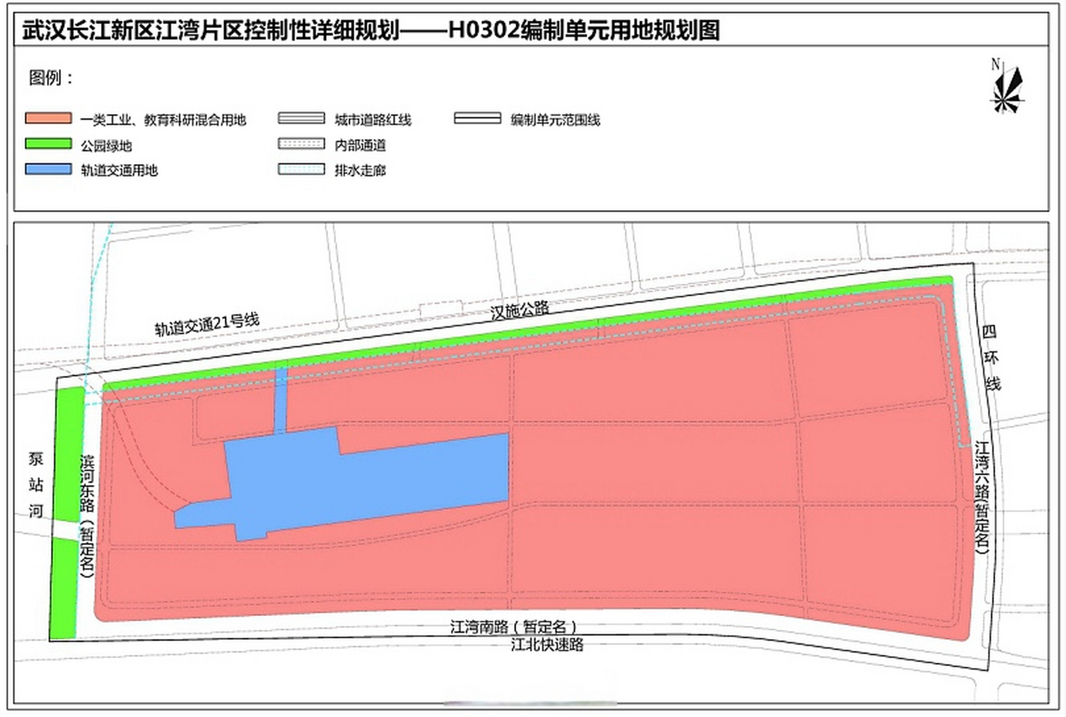Click the 轨道交通21号线 map label

pyautogui.click(x=207, y=324)
